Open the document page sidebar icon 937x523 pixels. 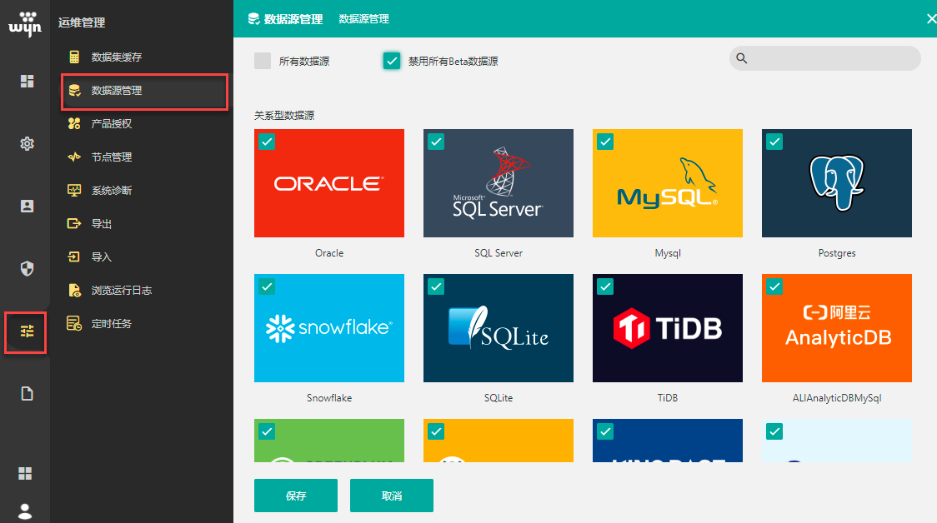27,394
